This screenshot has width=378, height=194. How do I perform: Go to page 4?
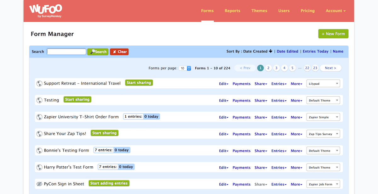pyautogui.click(x=284, y=68)
